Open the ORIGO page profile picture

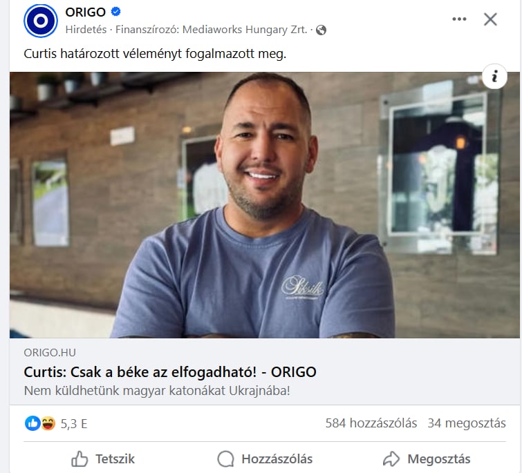coord(41,21)
